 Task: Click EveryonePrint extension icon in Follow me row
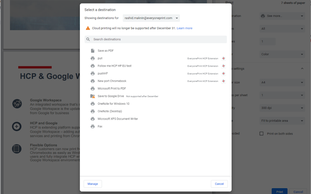224,66
